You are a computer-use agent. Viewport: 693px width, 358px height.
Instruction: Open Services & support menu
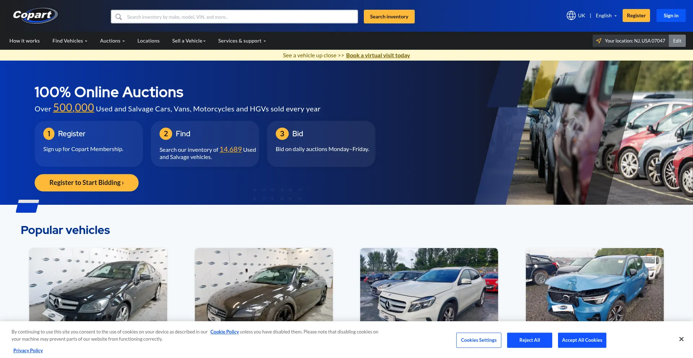coord(242,41)
